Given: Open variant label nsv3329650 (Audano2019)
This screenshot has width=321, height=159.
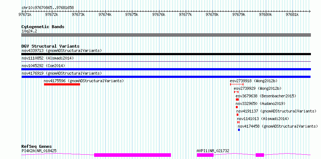Looking at the screenshot, I should 260,103.
